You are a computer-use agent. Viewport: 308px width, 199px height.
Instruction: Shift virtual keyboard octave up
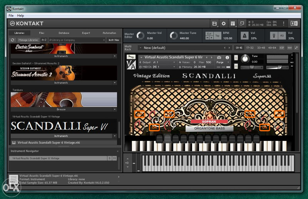[127, 159]
